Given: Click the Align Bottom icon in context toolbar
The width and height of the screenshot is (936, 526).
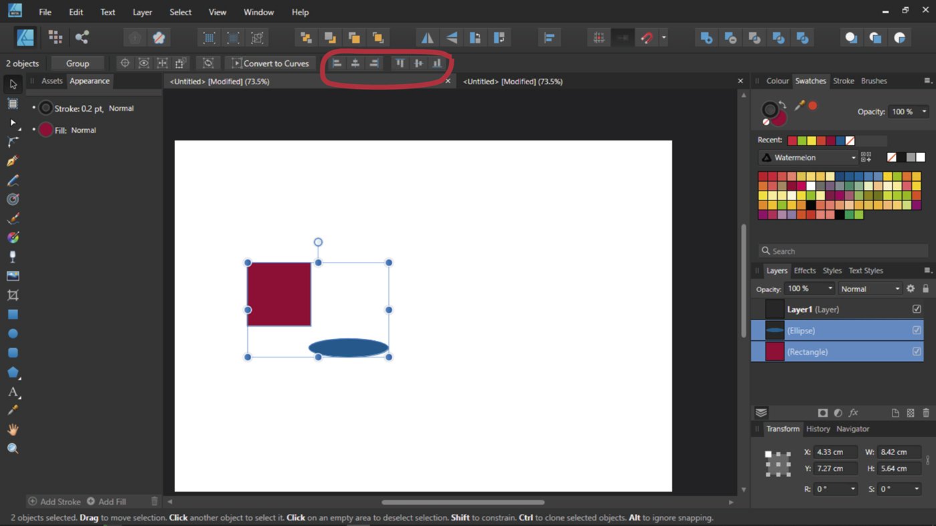Looking at the screenshot, I should 437,63.
